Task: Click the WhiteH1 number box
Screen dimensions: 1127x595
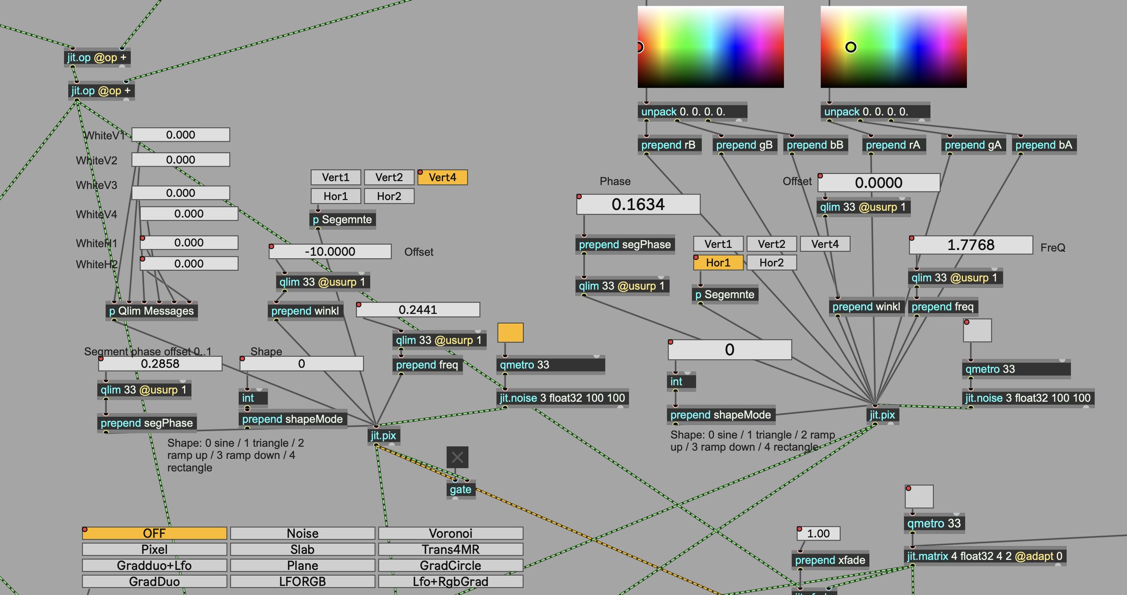Action: 189,242
